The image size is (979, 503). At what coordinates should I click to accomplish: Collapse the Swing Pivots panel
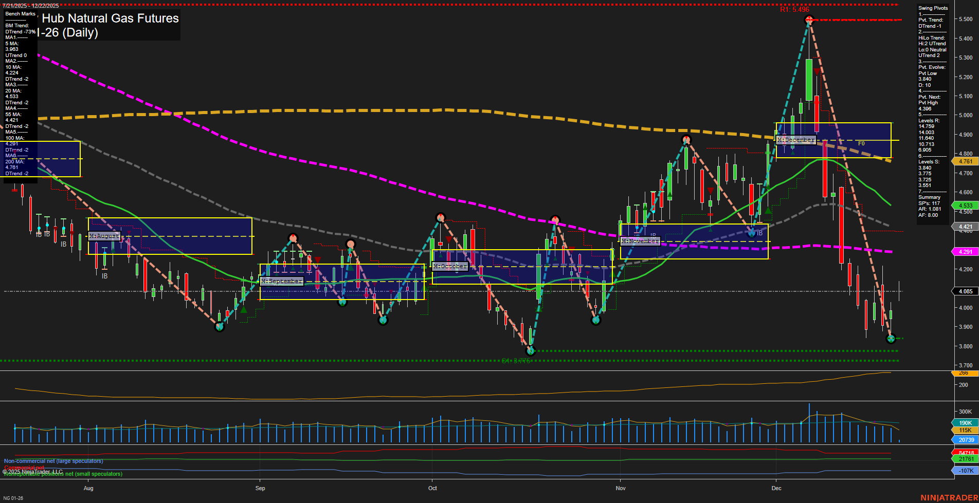click(932, 8)
